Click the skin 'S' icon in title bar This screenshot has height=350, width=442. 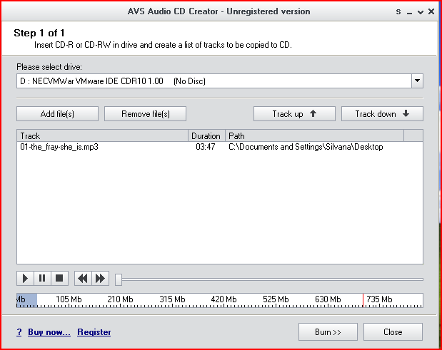(x=398, y=12)
